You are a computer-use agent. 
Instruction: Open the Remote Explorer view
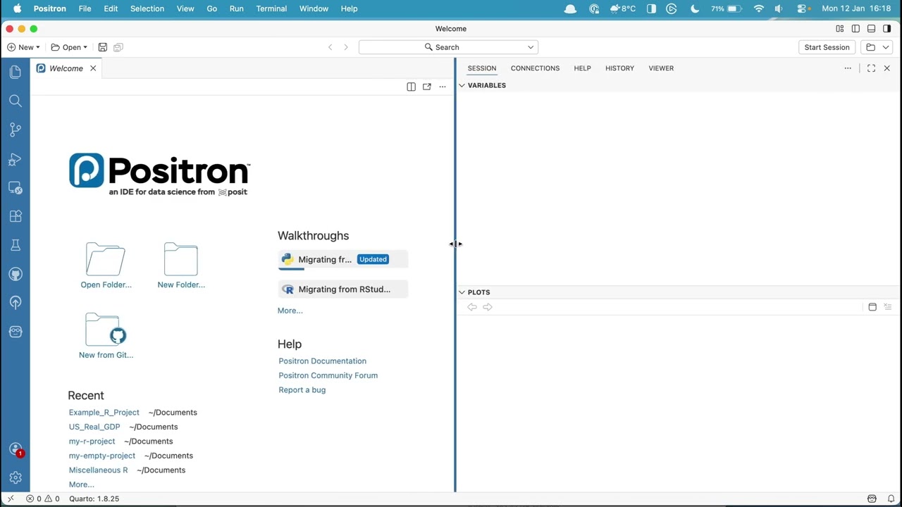pos(16,188)
